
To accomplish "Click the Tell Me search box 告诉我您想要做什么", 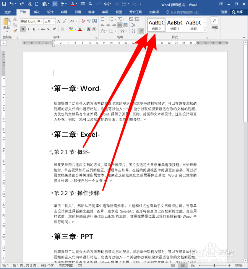I will coord(183,12).
